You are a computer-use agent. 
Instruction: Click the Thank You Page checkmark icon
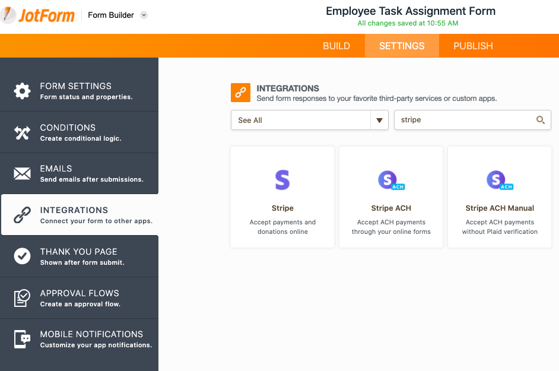click(22, 256)
